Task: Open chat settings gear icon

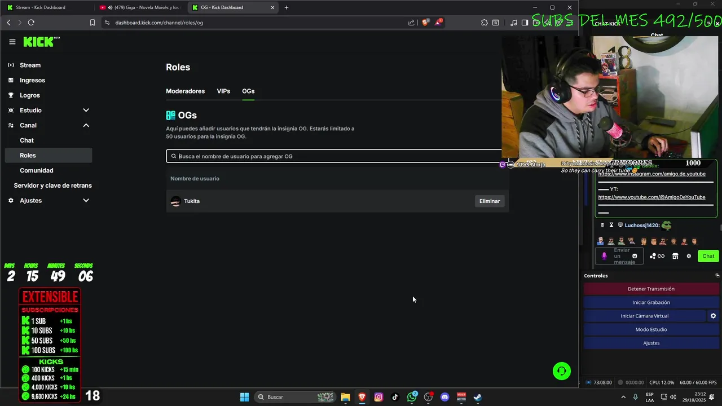Action: [689, 256]
